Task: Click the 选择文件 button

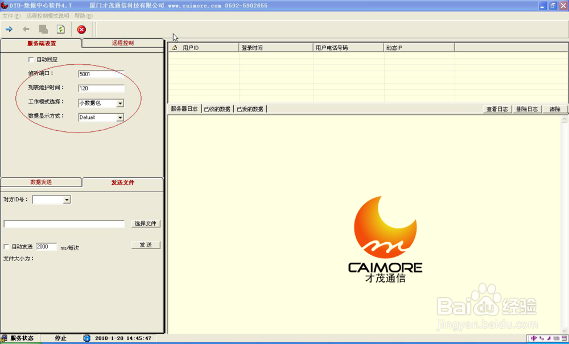Action: pos(146,223)
